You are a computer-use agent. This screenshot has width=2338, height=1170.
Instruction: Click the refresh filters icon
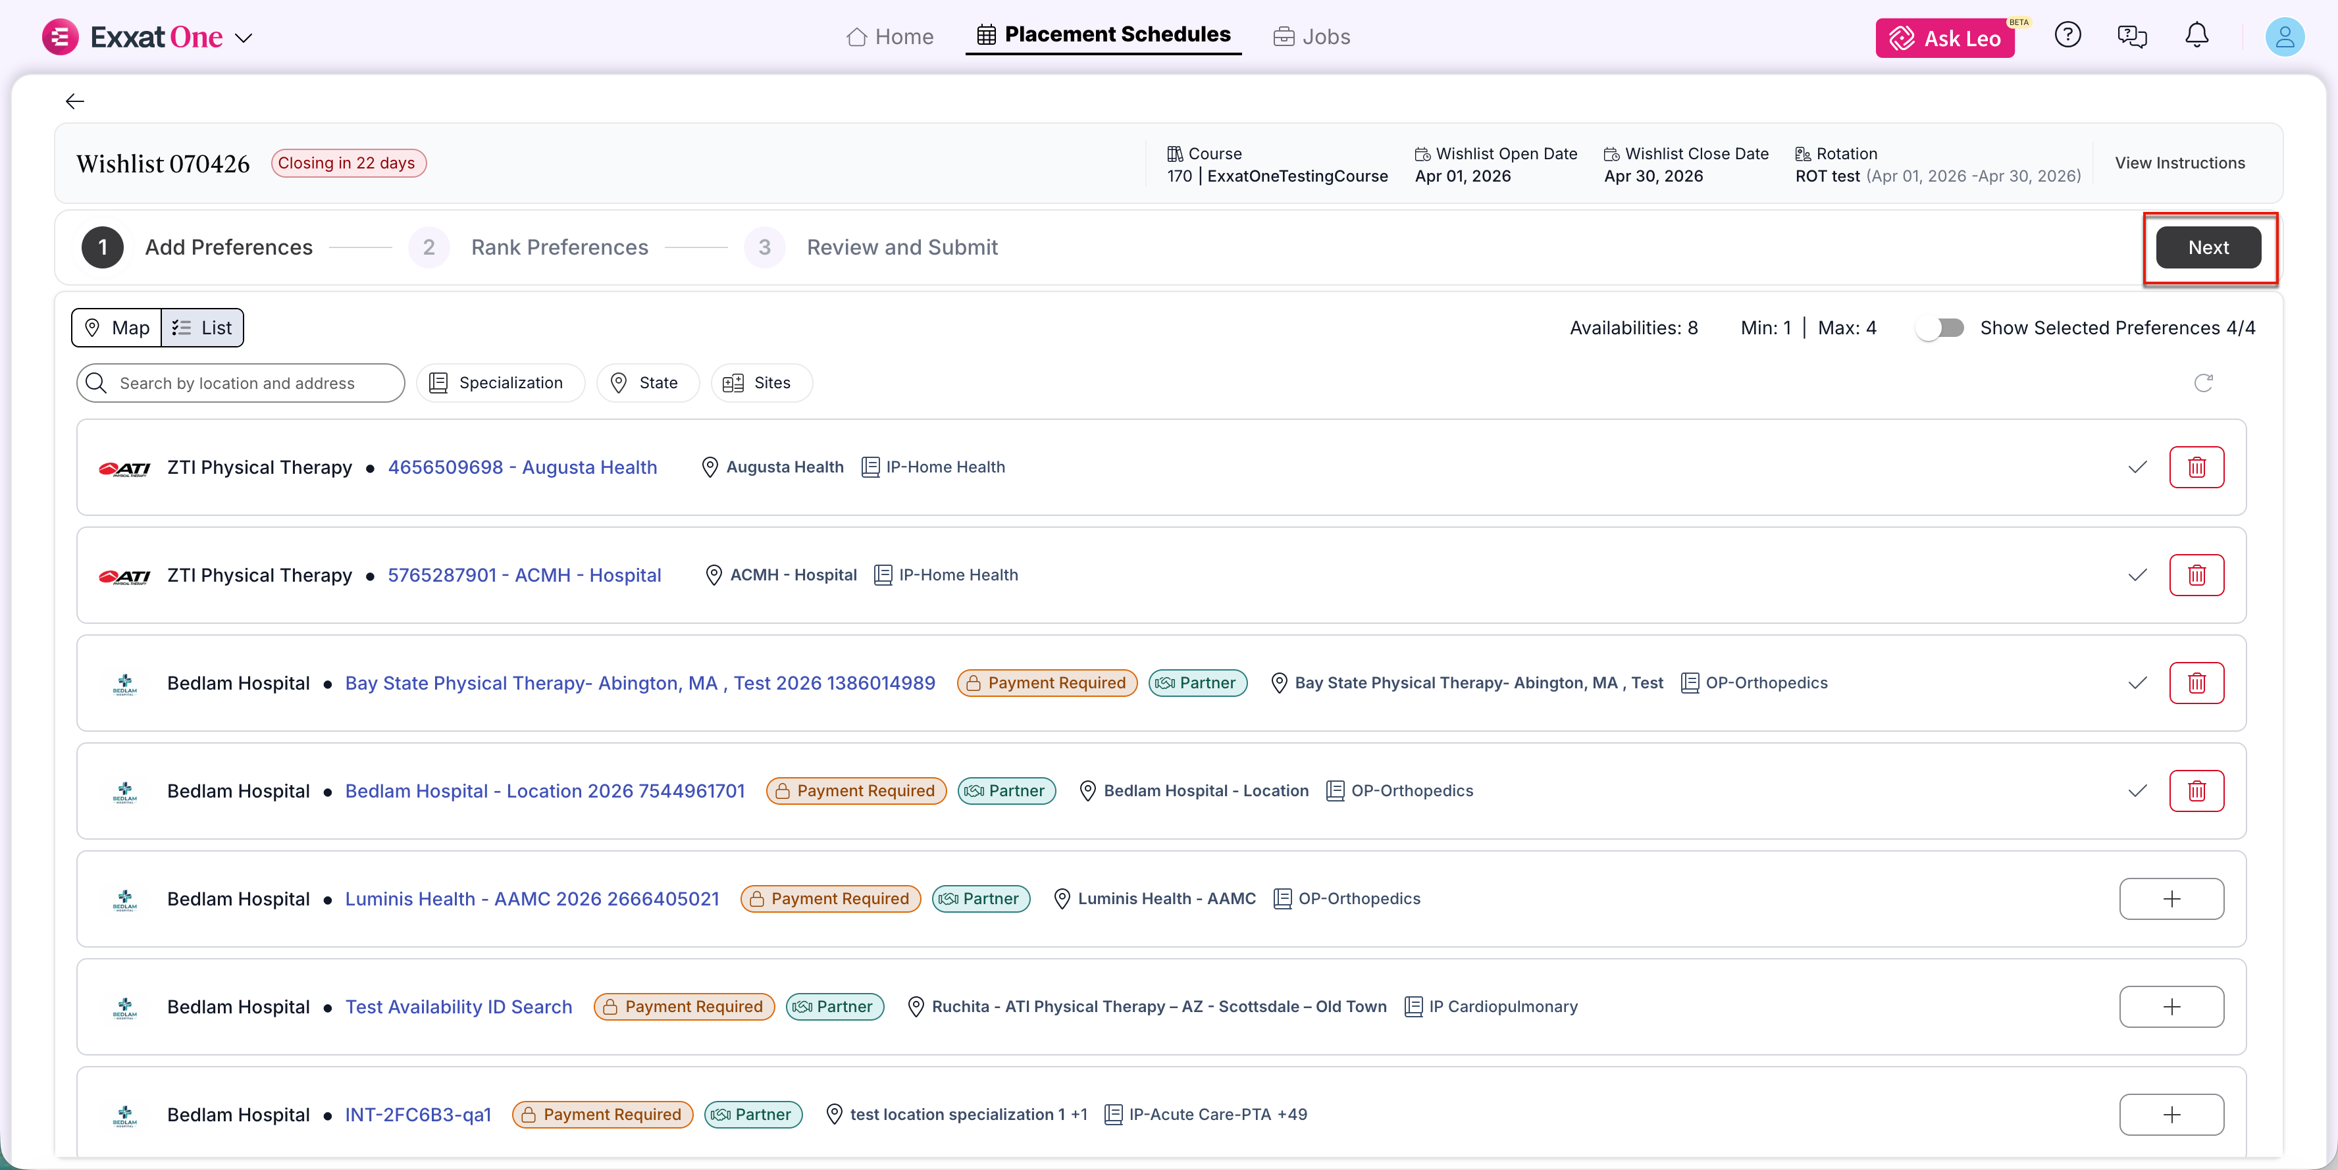point(2203,383)
